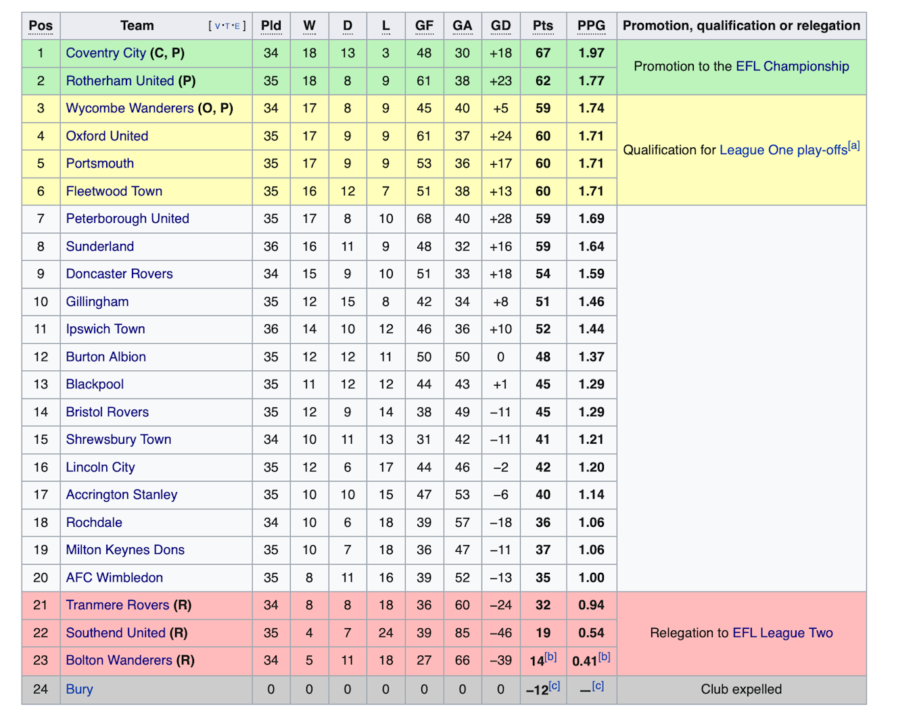Click Peterborough United's +28 goal difference

click(x=500, y=219)
